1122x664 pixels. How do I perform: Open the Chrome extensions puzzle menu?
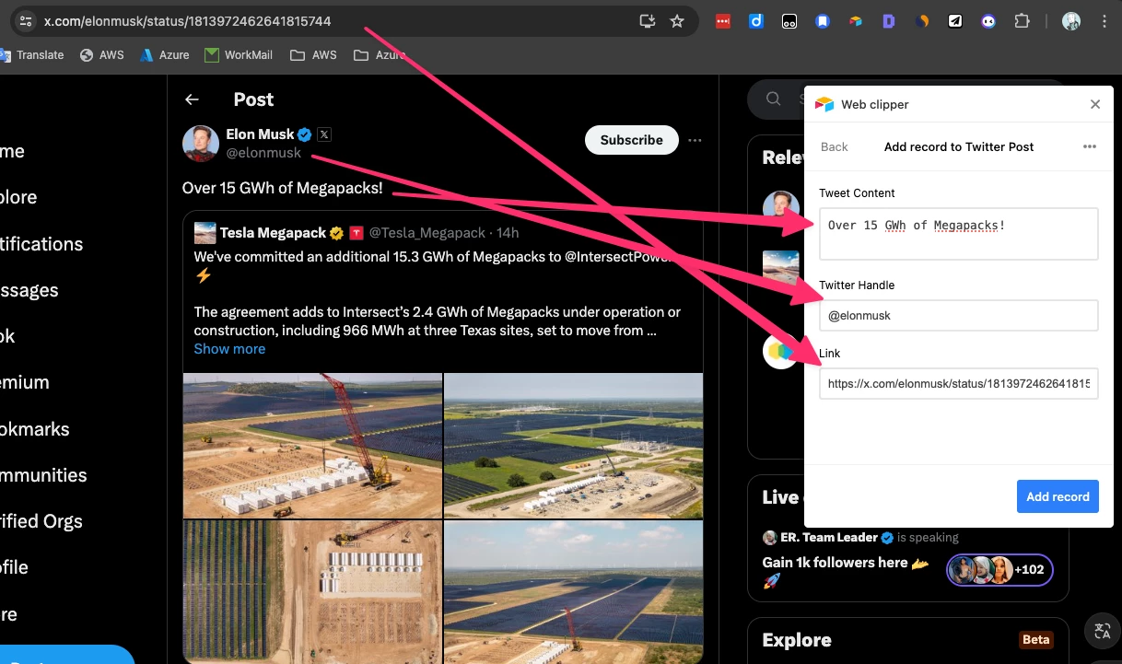(x=1022, y=21)
